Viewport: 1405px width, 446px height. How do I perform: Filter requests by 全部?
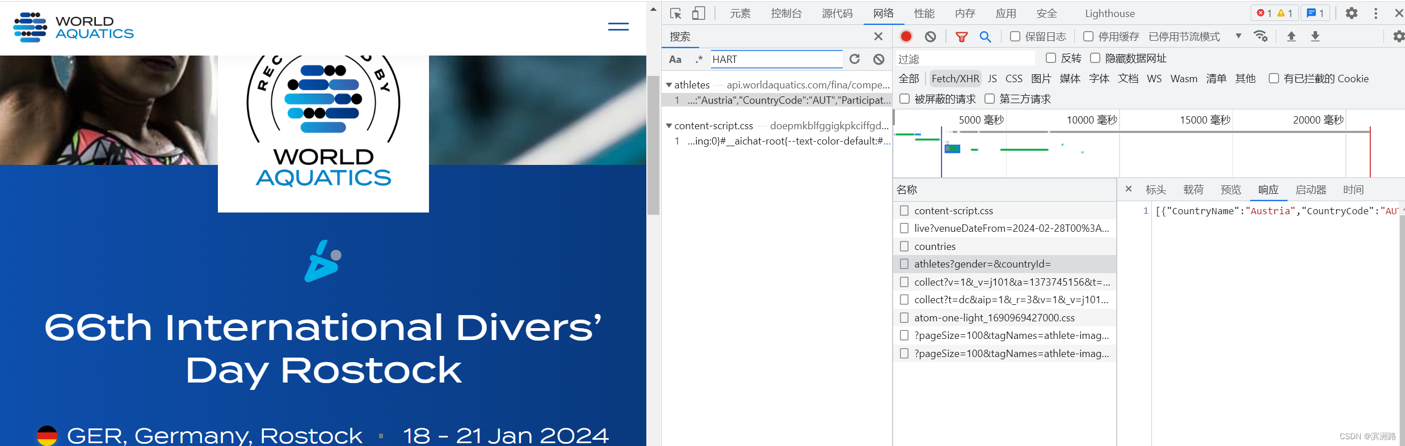click(909, 79)
